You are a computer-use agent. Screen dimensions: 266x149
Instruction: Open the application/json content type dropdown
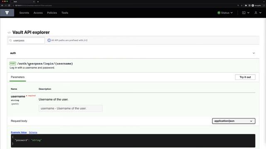click(234, 121)
